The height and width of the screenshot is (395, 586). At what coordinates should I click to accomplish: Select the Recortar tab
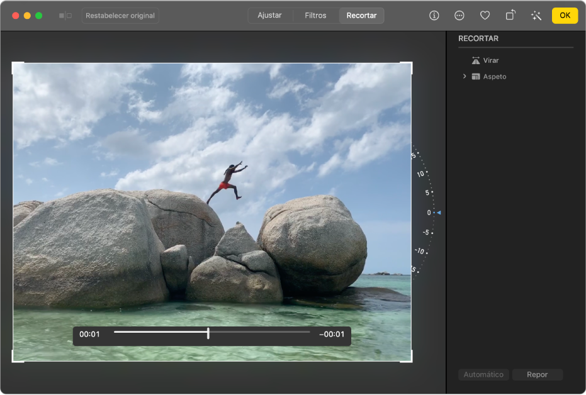pos(361,16)
